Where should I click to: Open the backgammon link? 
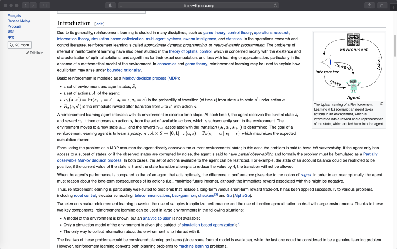click(184, 196)
